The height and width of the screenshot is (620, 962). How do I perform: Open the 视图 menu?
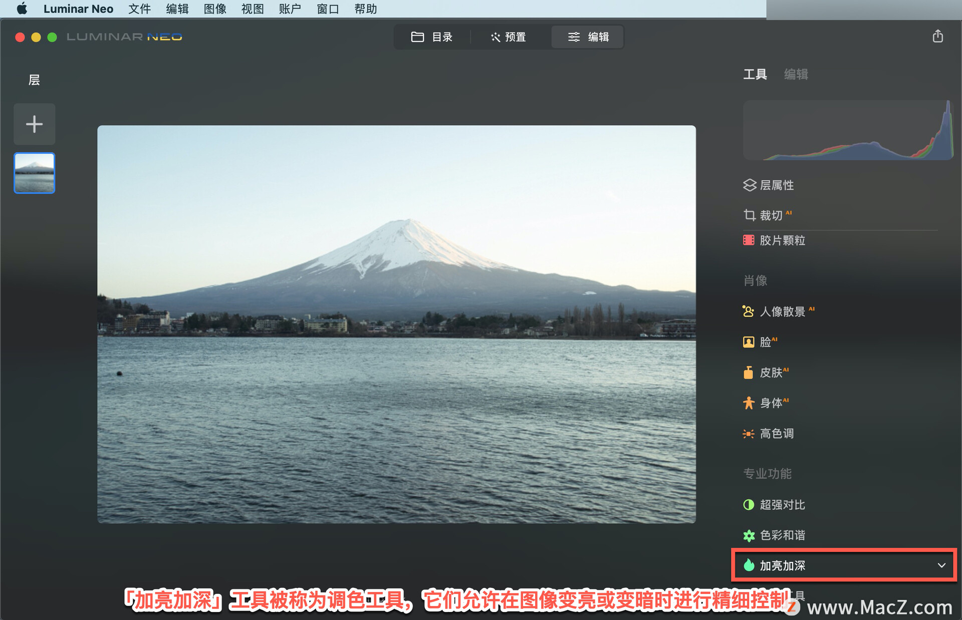(x=253, y=9)
